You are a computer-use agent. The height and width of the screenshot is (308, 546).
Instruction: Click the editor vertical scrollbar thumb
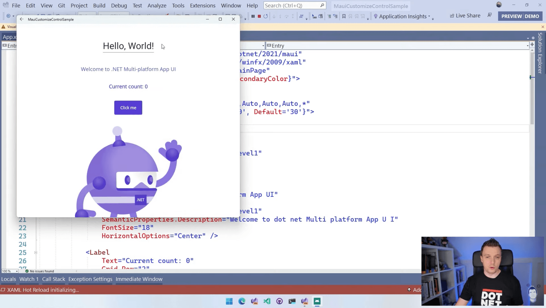point(532,88)
